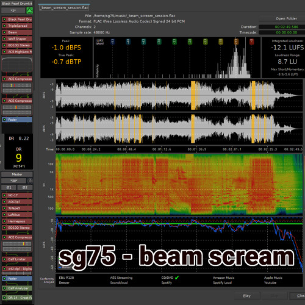
Task: Click the Spotify Loud conformity entry
Action: [x=222, y=282]
